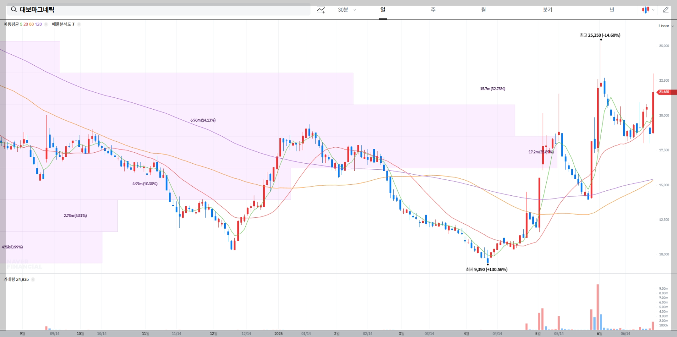Click the 4.97m (10.38%) volume profile label
The image size is (677, 337).
pyautogui.click(x=145, y=184)
